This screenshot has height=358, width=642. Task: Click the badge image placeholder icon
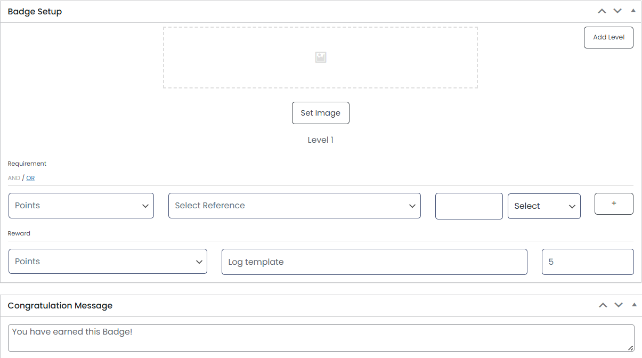pos(320,58)
